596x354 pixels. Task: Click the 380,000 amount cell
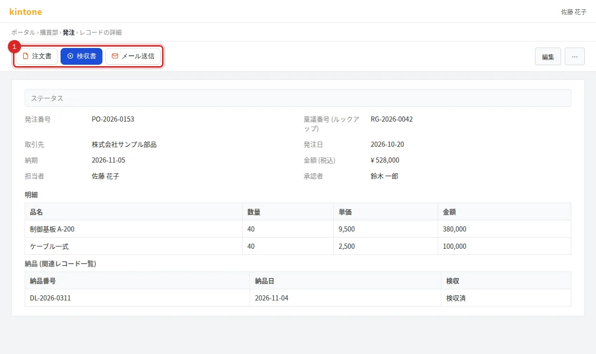pos(505,229)
